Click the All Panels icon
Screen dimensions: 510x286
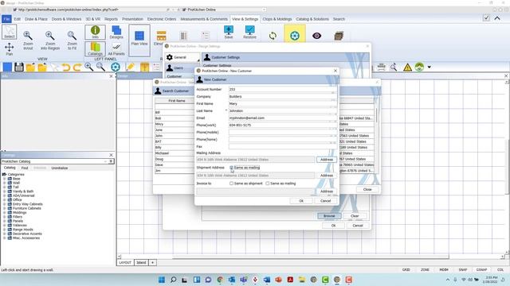click(x=116, y=48)
